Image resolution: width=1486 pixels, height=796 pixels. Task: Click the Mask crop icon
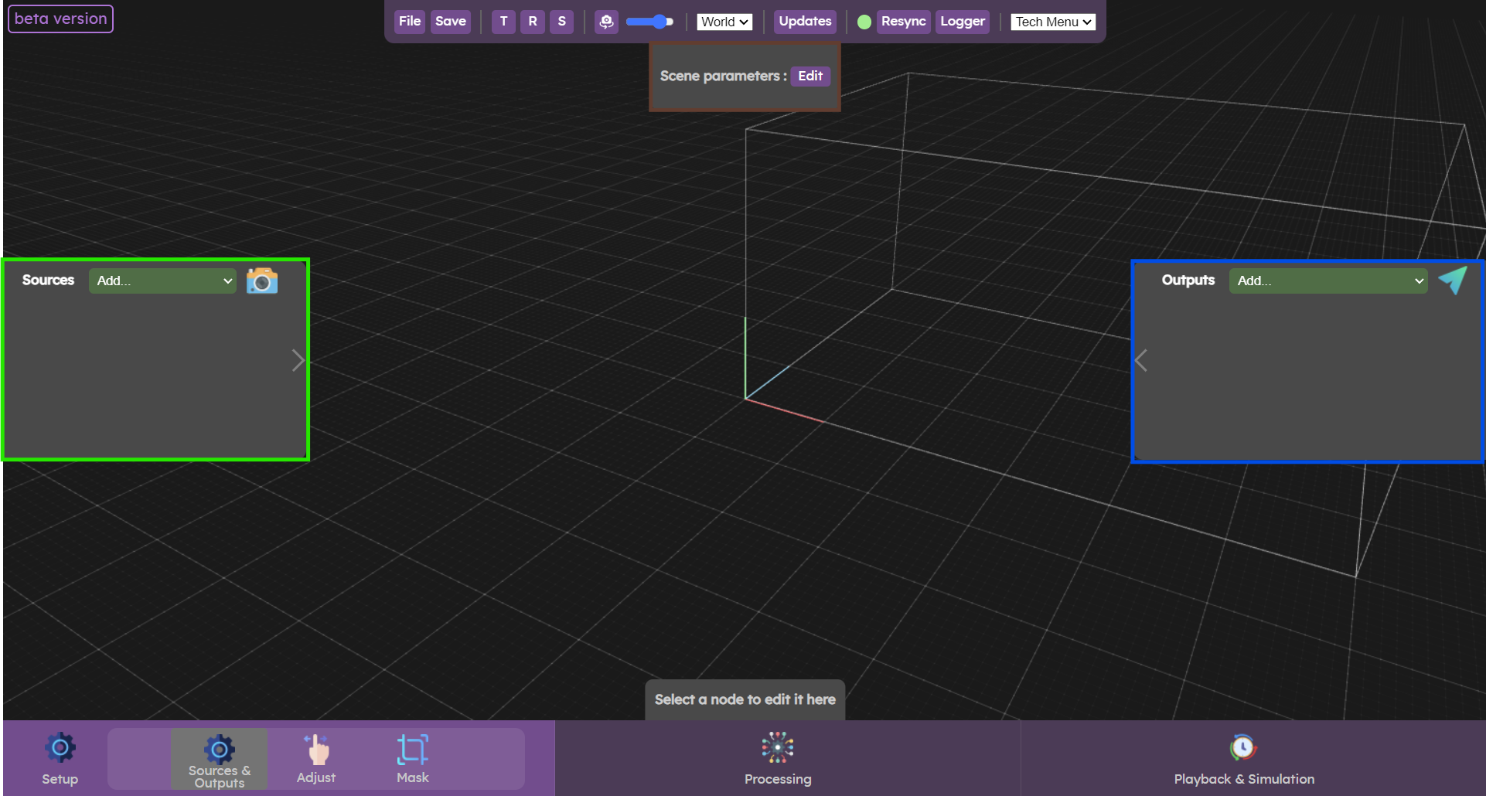[412, 747]
